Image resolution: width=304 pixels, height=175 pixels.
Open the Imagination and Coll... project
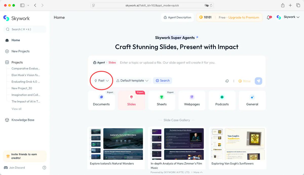click(26, 95)
